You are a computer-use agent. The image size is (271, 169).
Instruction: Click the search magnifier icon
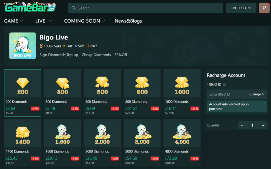tap(74, 8)
